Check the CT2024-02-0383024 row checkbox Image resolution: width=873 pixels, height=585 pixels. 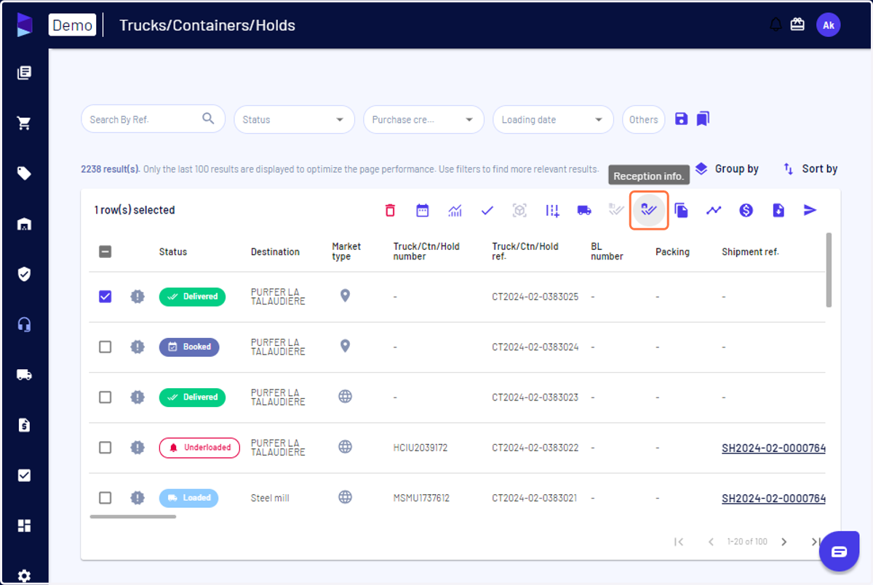[105, 347]
